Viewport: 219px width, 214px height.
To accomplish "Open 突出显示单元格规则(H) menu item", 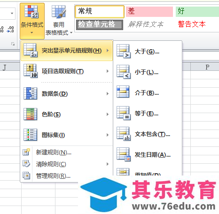I will click(67, 51).
